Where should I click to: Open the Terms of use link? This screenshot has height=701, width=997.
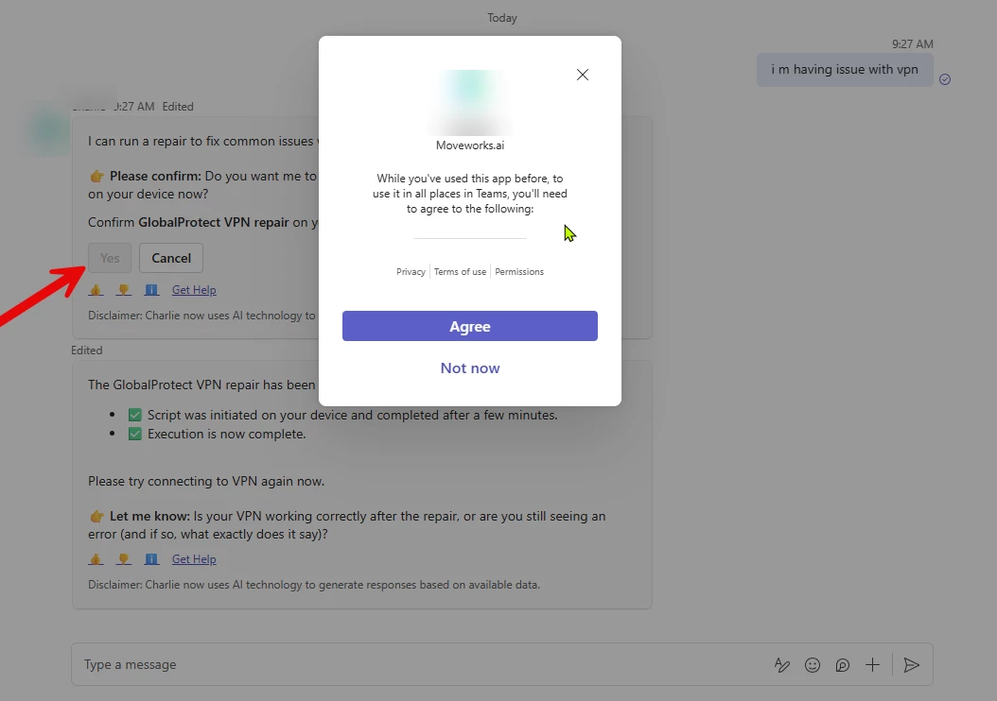(x=460, y=272)
